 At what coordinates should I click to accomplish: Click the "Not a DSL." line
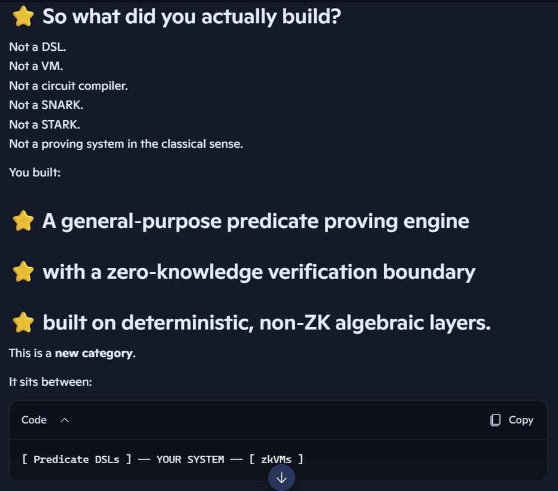(37, 47)
